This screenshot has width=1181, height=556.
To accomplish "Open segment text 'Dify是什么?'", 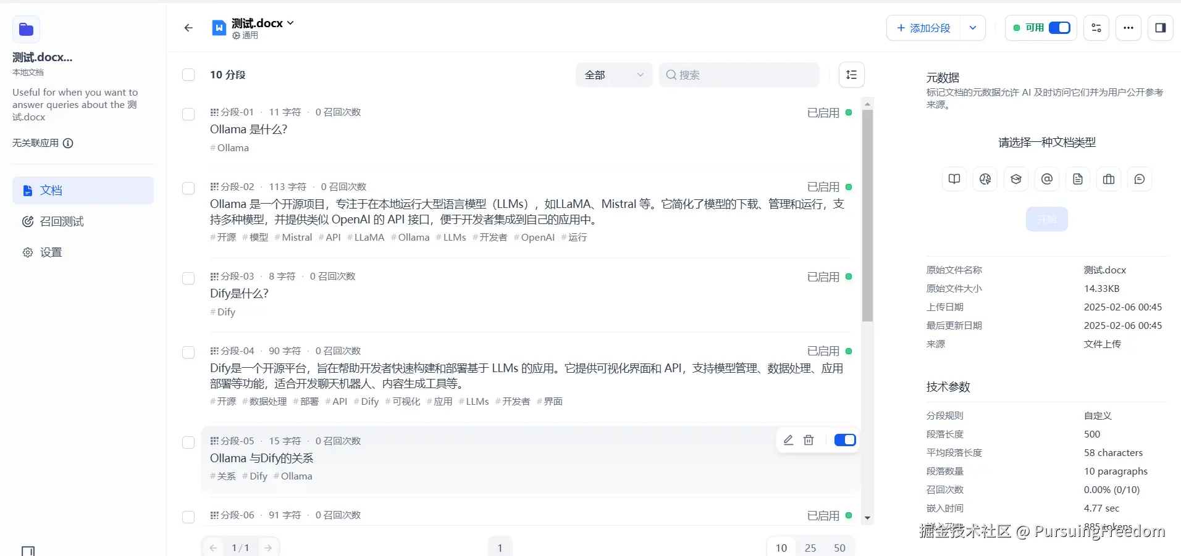I will click(240, 294).
